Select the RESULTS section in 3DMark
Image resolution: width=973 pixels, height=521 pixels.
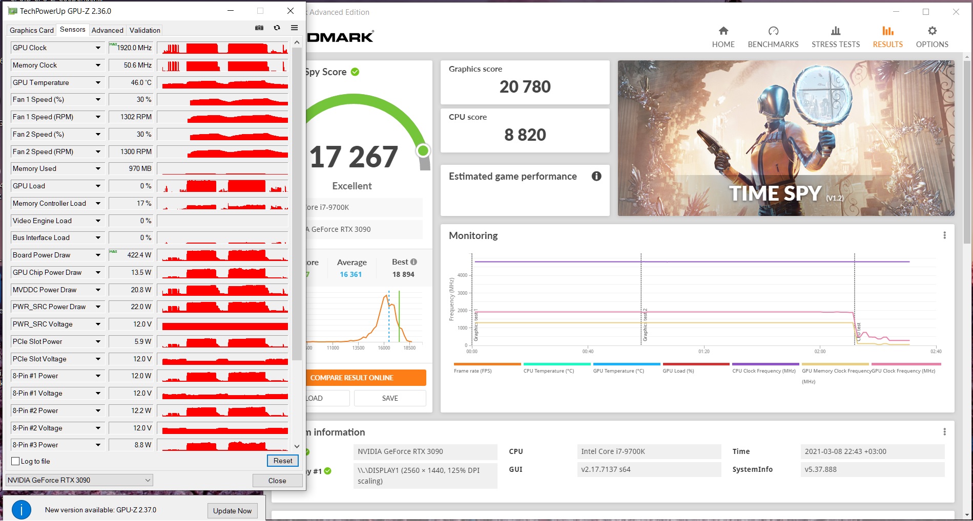[x=888, y=37]
